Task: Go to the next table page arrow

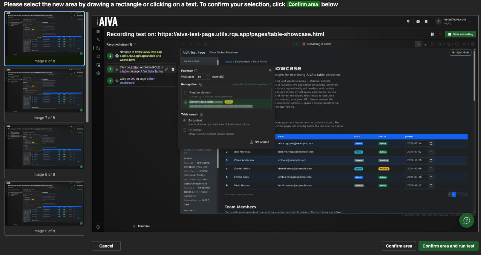Action: [465, 195]
